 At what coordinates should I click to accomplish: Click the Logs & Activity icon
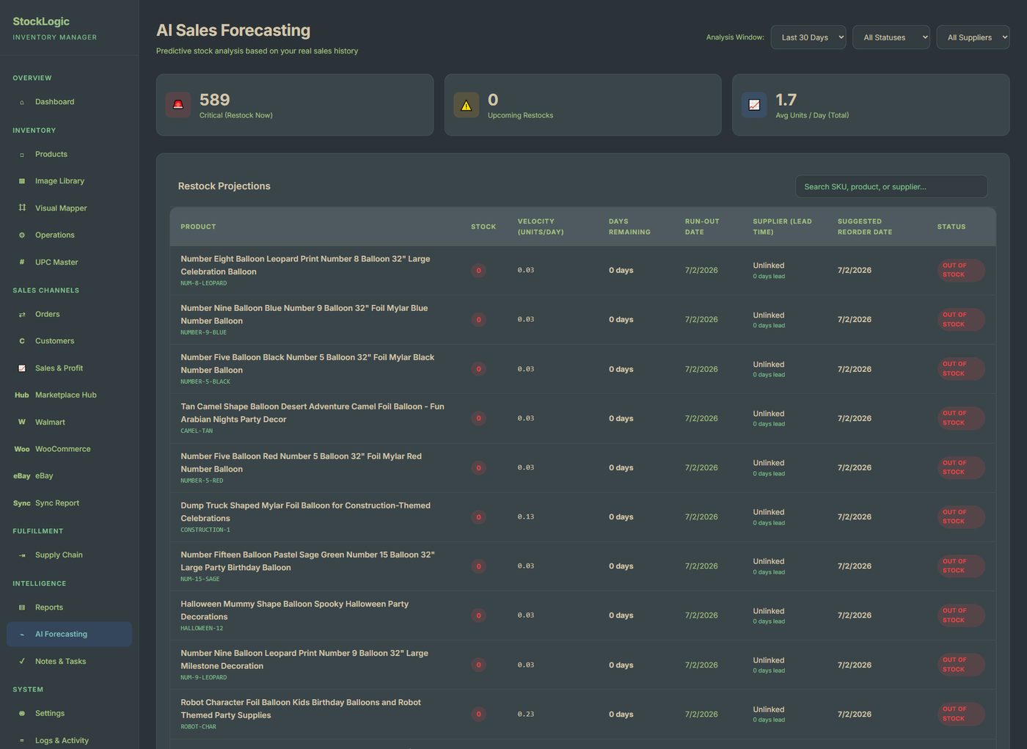coord(22,741)
